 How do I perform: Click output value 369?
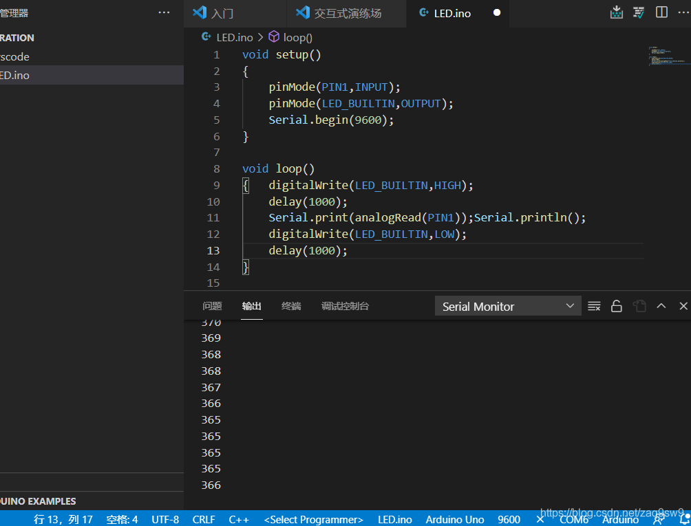point(211,338)
